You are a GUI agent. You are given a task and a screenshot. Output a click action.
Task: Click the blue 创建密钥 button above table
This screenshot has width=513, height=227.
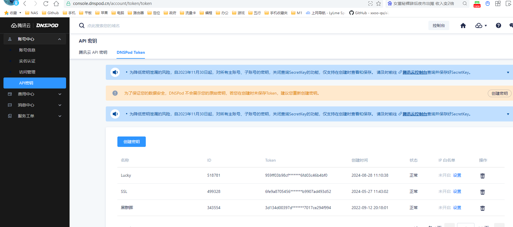point(132,142)
